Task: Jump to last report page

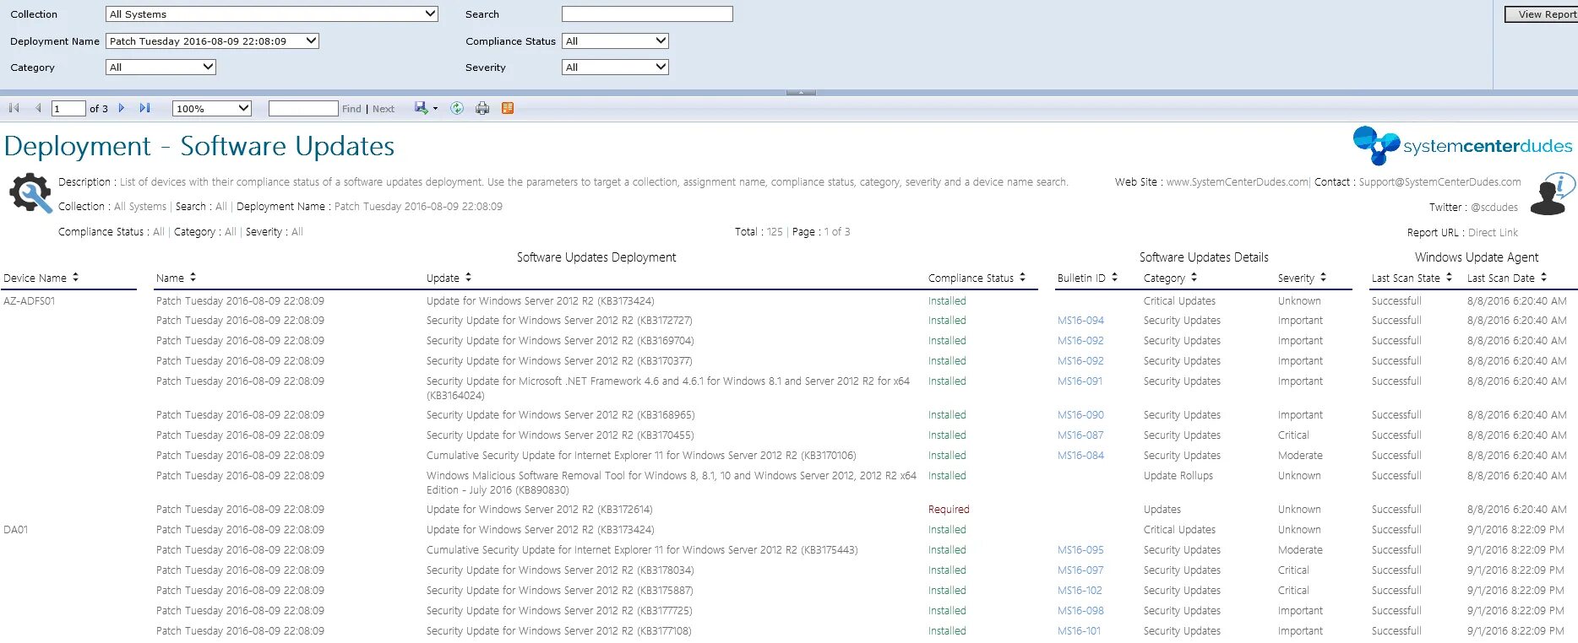Action: 144,108
